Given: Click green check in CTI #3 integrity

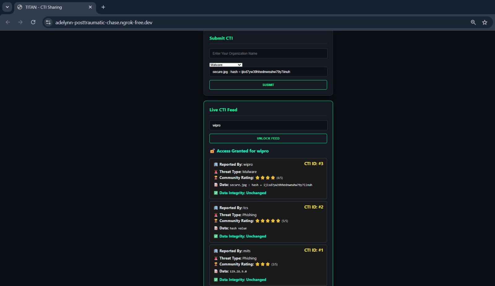Looking at the screenshot, I should [216, 193].
